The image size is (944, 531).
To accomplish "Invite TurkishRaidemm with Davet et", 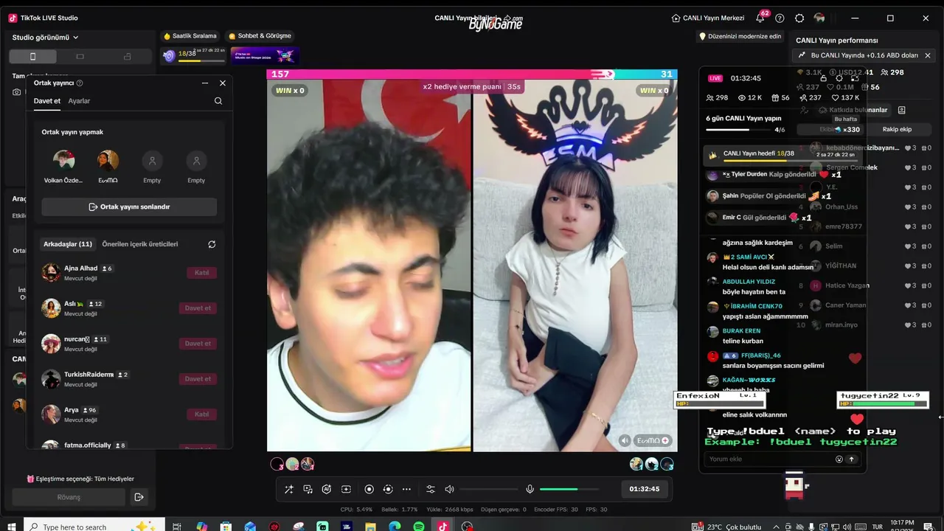I will (198, 379).
